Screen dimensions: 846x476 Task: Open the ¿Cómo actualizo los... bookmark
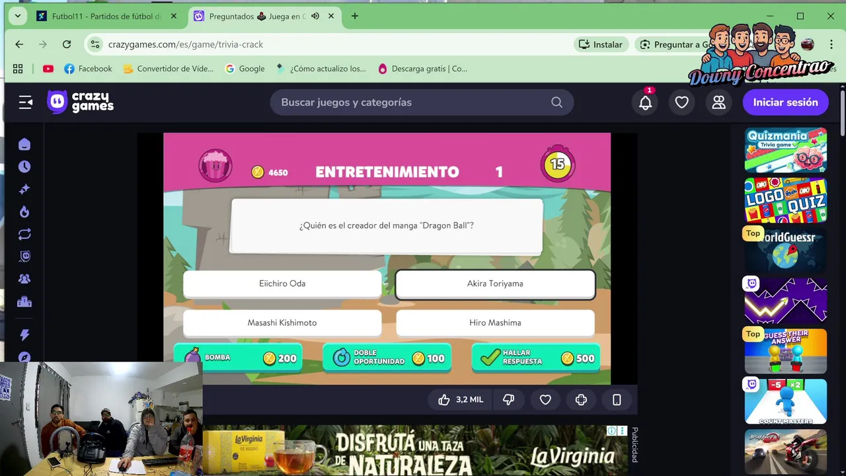coord(321,69)
